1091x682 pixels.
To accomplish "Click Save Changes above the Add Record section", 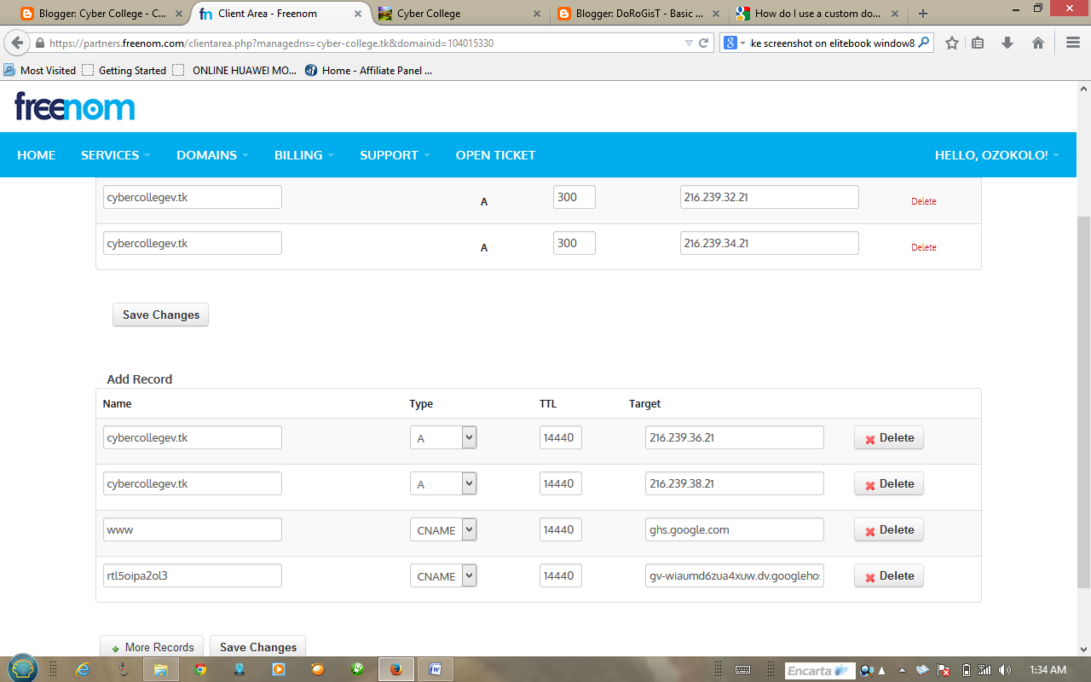I will (160, 315).
